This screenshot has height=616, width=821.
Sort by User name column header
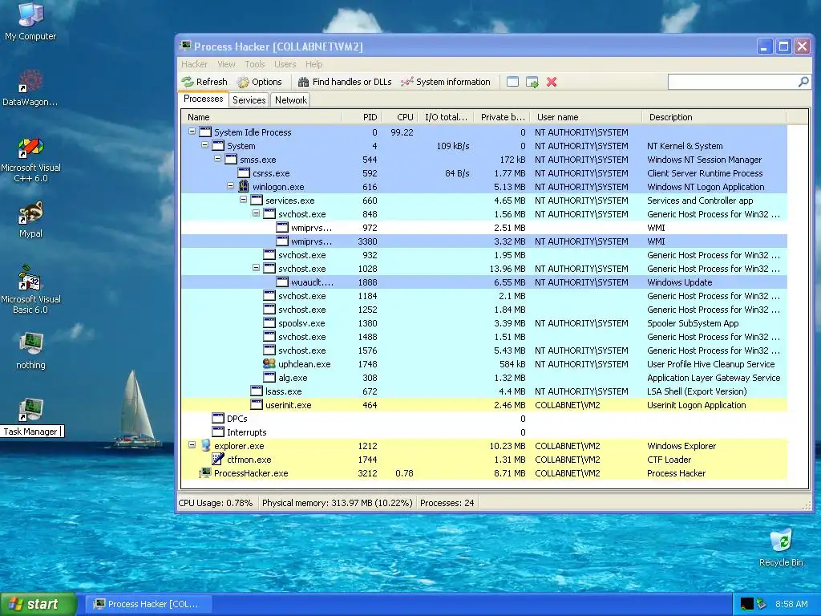[585, 117]
